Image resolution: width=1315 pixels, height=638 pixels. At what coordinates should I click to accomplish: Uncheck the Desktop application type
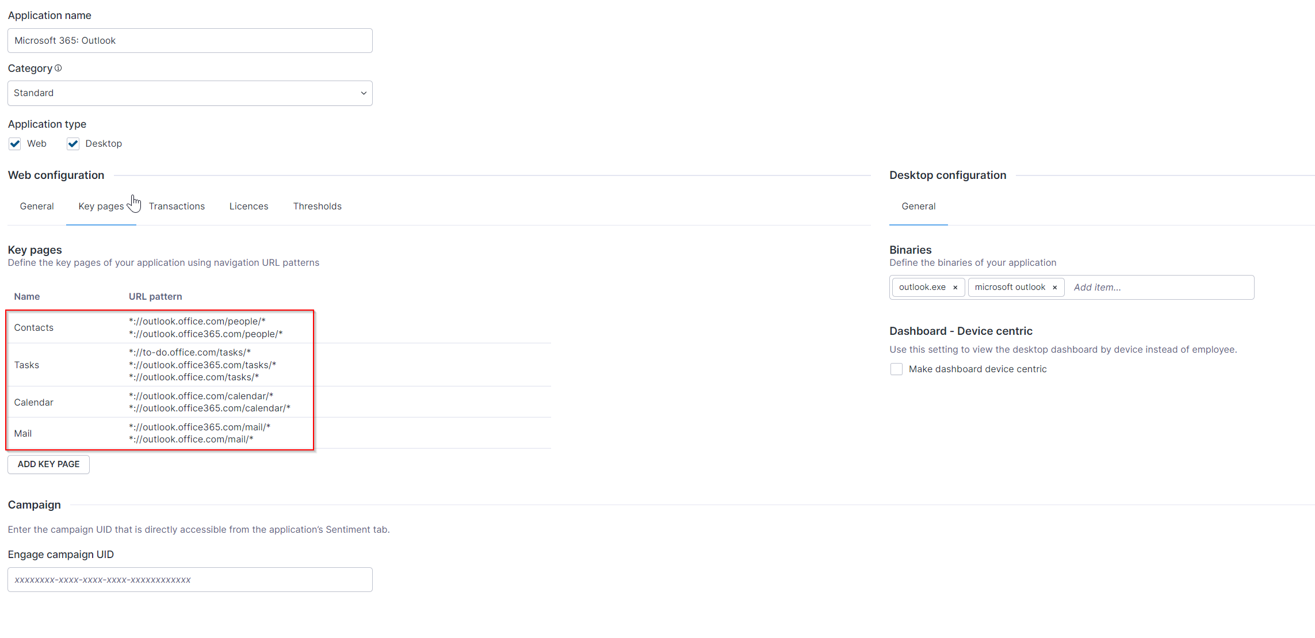(x=73, y=144)
